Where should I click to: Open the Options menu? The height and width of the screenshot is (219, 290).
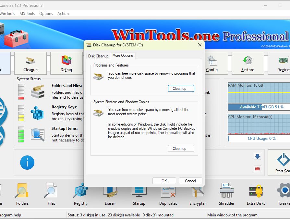[46, 14]
